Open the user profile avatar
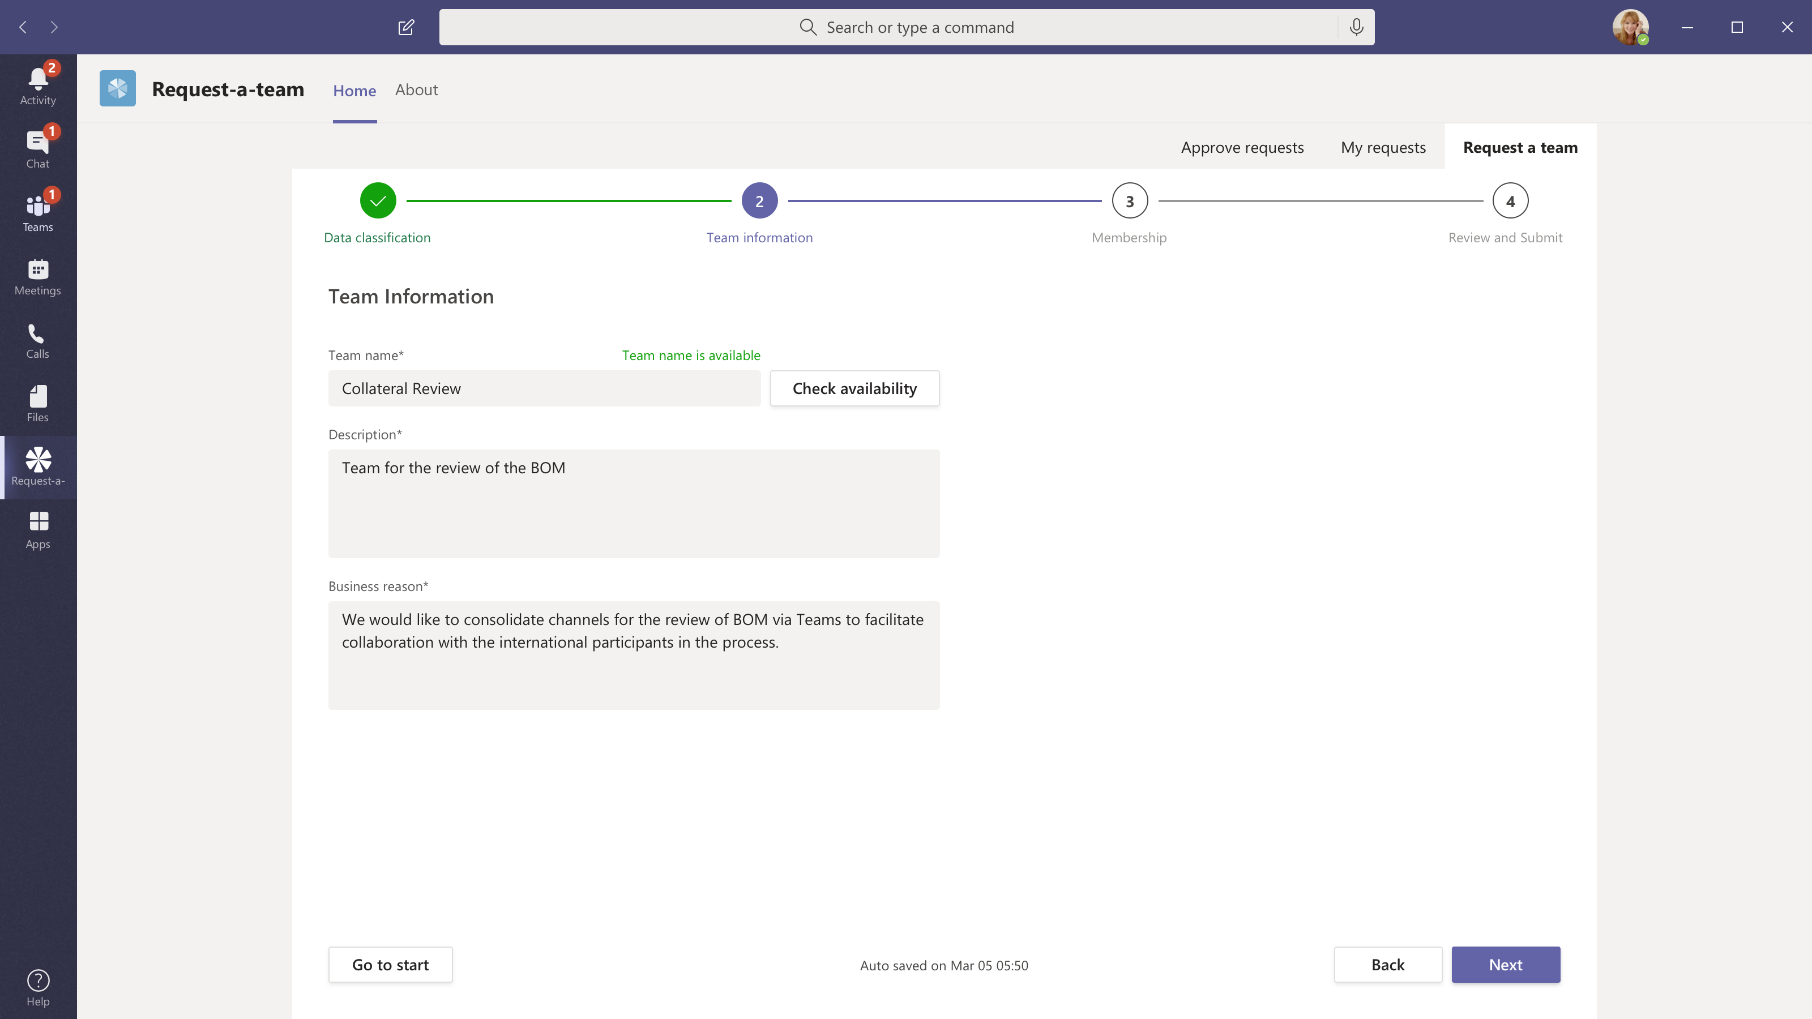Viewport: 1812px width, 1019px height. coord(1629,27)
